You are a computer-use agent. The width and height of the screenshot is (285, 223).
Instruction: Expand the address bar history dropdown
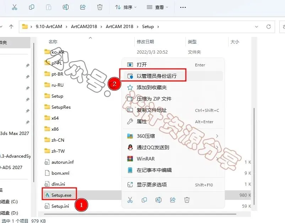(x=257, y=27)
